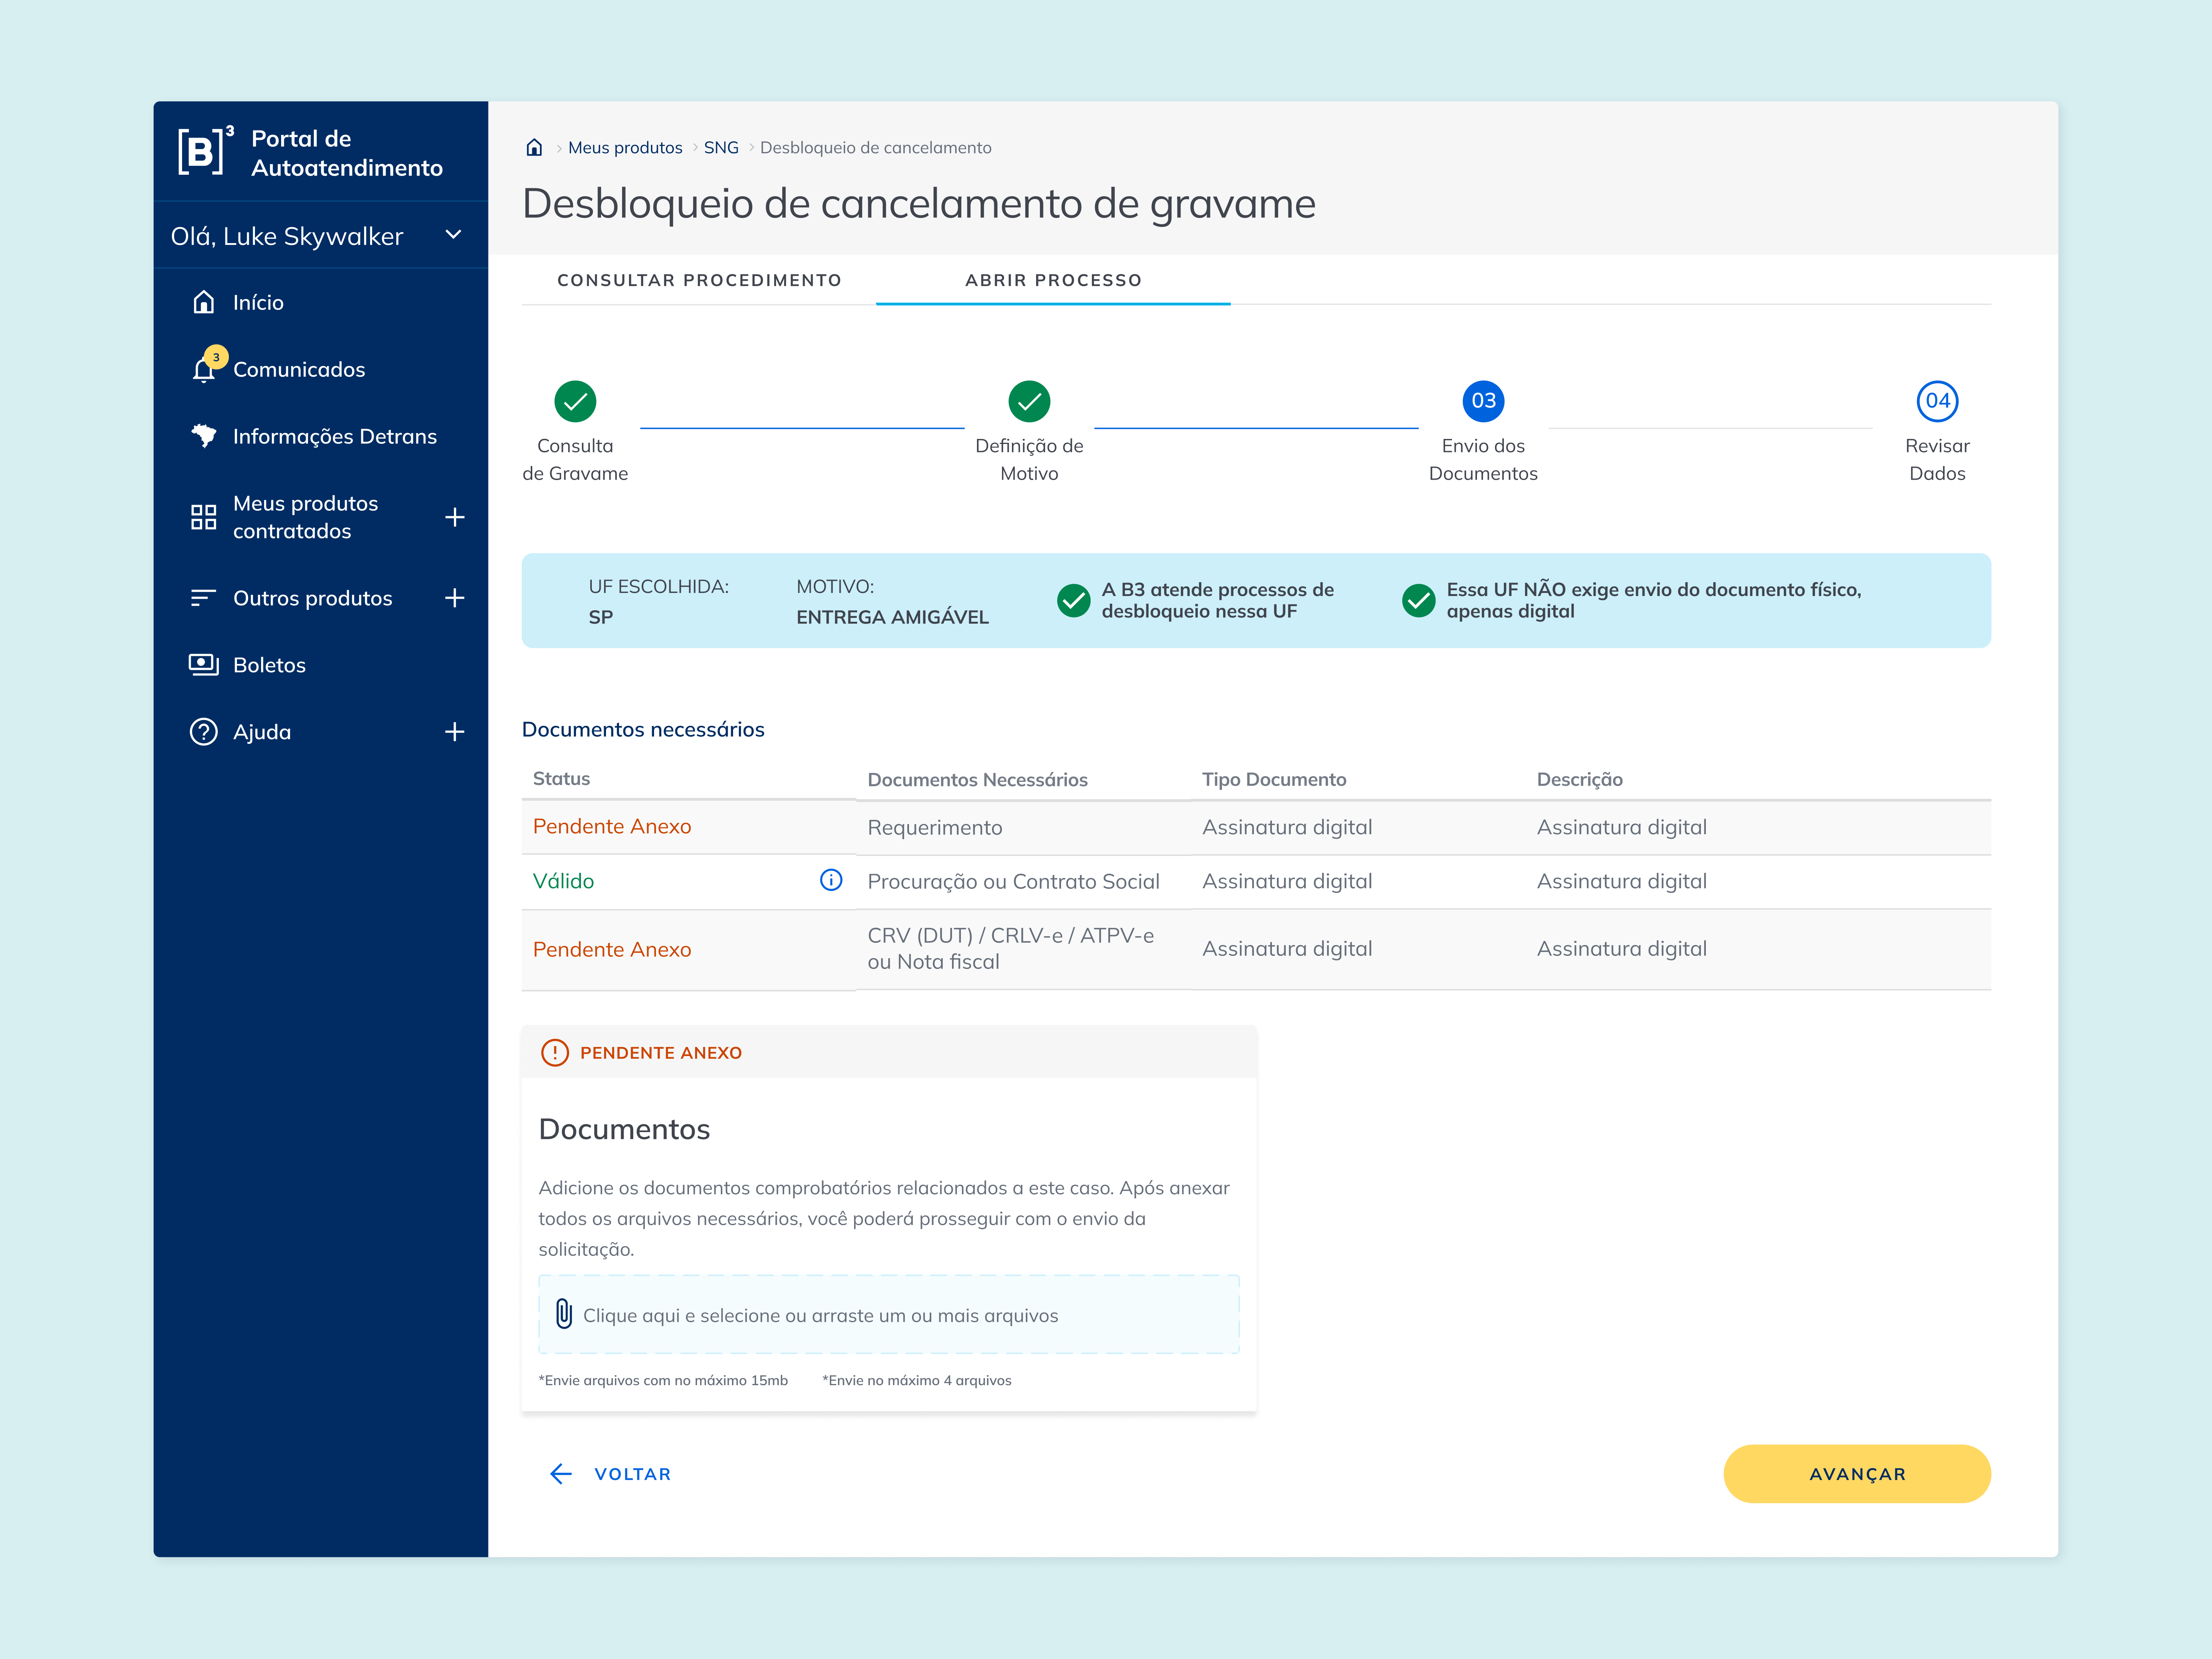Click the green check for Definição de Motivo step
The width and height of the screenshot is (2212, 1659).
[1029, 401]
